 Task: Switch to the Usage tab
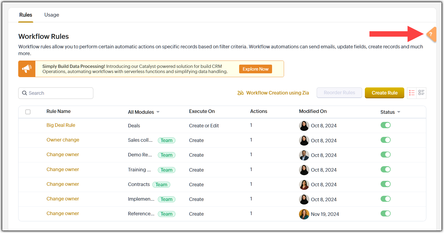[52, 15]
